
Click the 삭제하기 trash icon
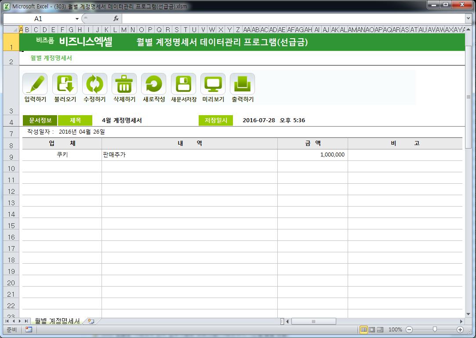(x=124, y=84)
